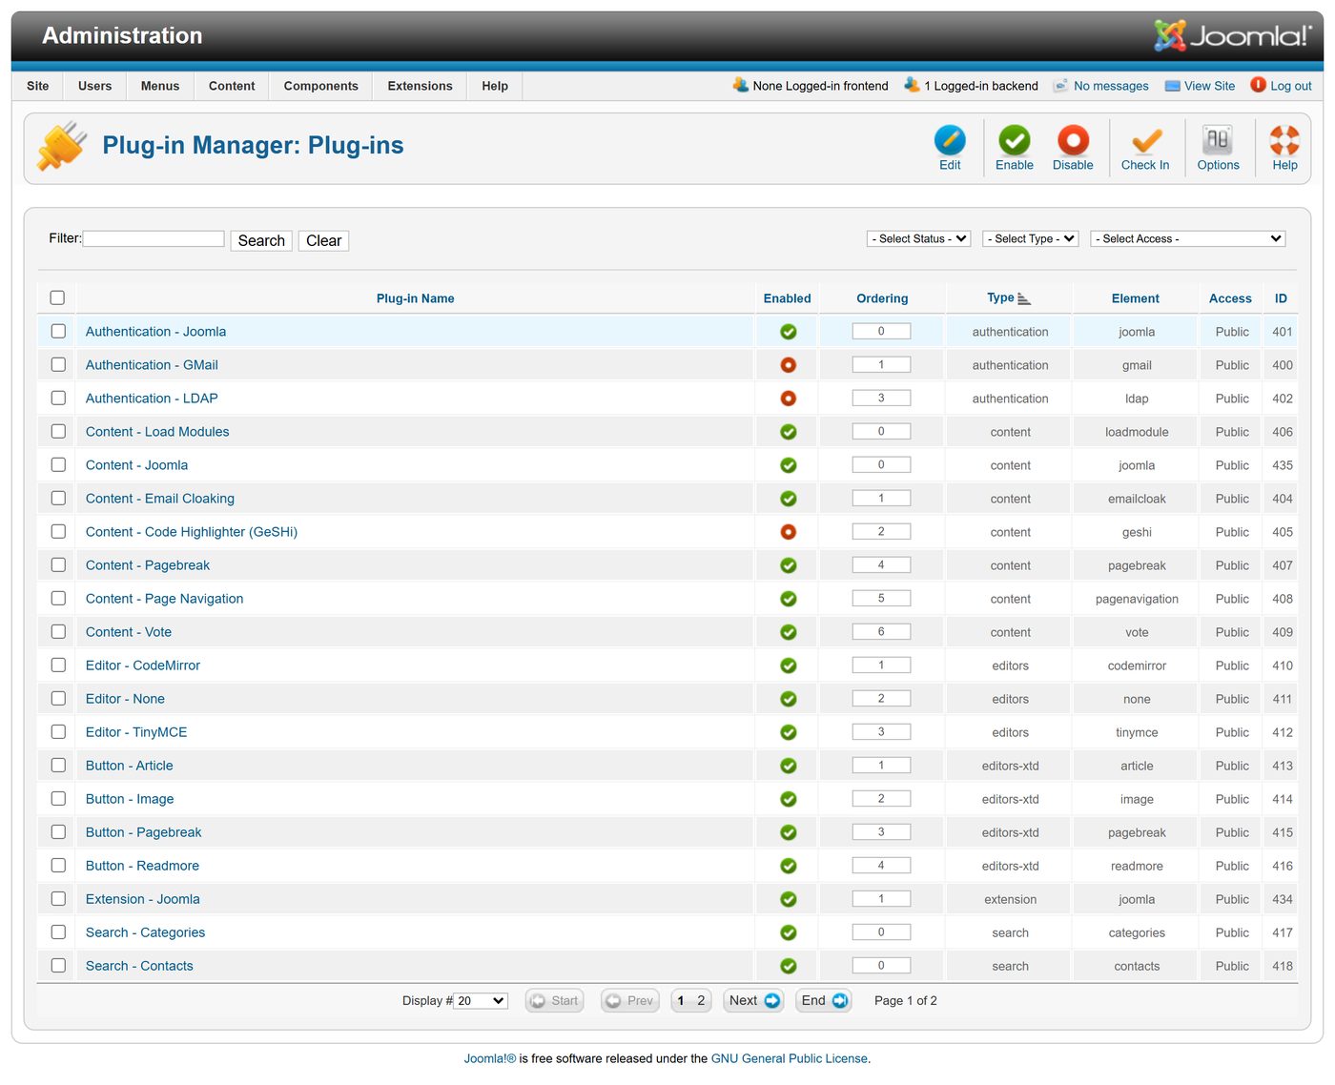
Task: Enable Content - Code Highlighter (GeSHi) status icon
Action: click(x=789, y=532)
